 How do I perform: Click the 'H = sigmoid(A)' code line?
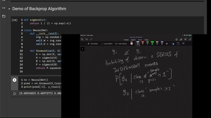click(x=46, y=58)
